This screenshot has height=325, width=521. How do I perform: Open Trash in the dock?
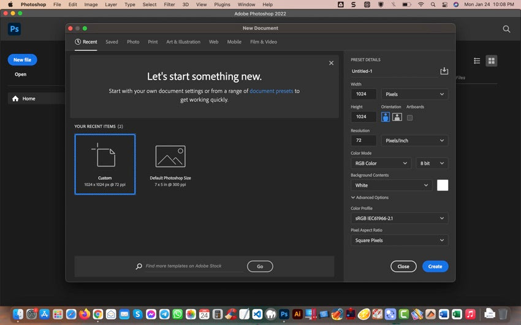point(503,314)
